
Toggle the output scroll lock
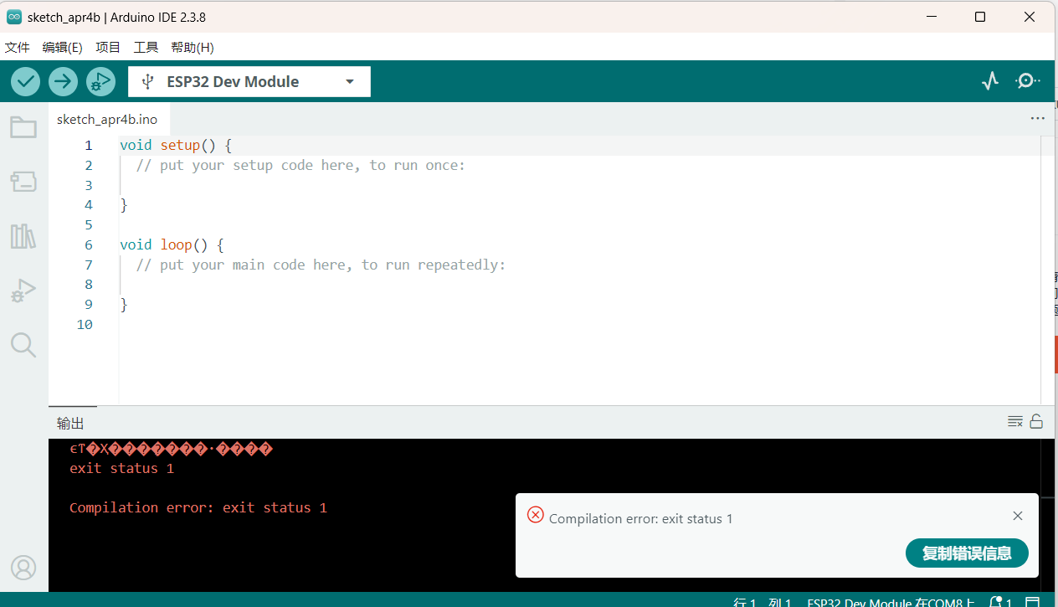coord(1036,421)
